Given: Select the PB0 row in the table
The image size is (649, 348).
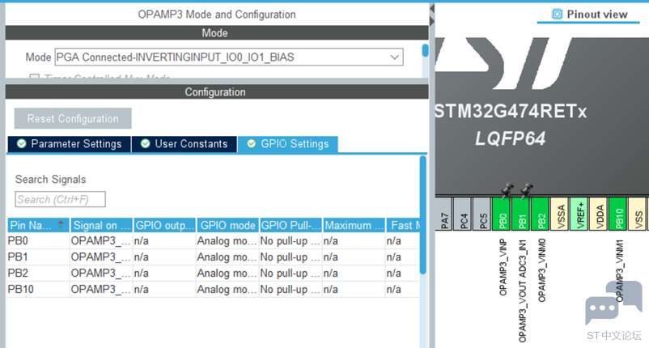Looking at the screenshot, I should click(x=214, y=241).
